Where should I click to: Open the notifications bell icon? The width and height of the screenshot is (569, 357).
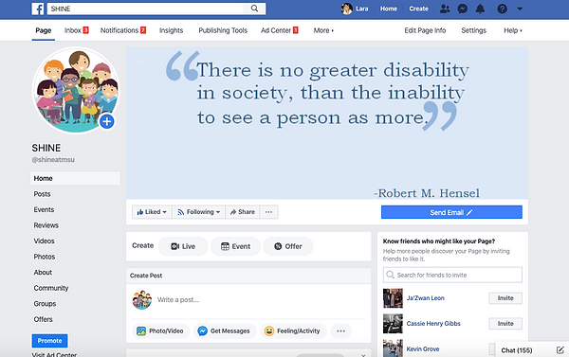click(480, 9)
